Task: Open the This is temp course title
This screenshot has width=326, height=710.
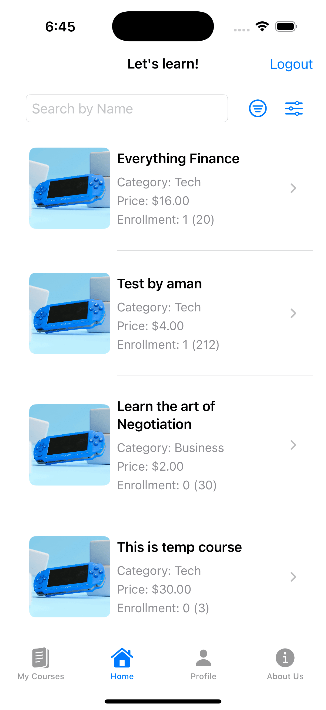Action: pos(179,547)
